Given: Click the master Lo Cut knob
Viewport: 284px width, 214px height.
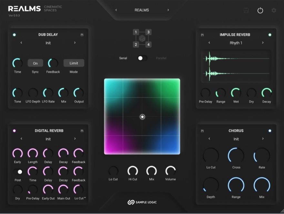Looking at the screenshot, I should click(x=113, y=171).
